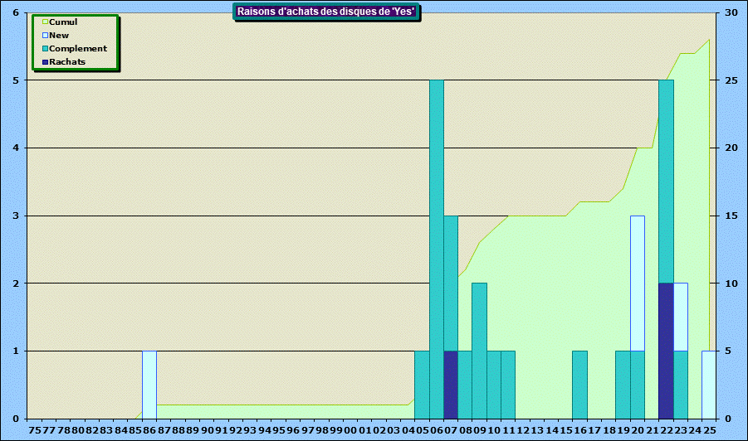The image size is (748, 441).
Task: Click the white New bar segment for year 20
Action: tap(637, 283)
